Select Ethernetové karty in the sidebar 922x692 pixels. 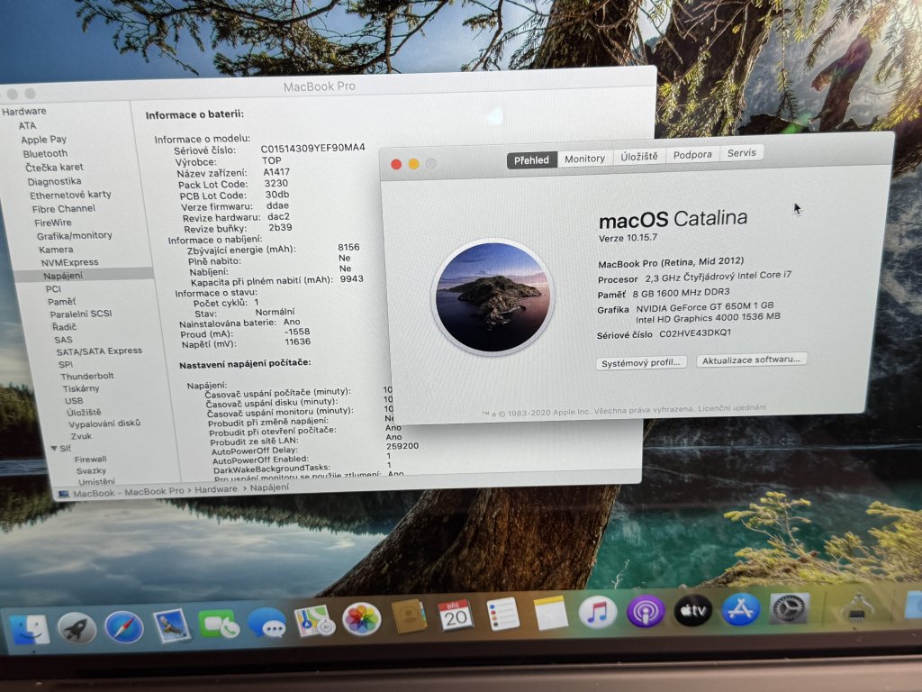tap(70, 195)
